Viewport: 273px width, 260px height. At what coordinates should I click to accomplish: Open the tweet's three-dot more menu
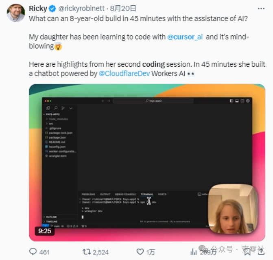[x=260, y=9]
